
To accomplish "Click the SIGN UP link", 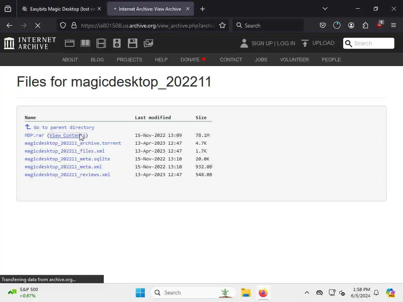I will (x=262, y=43).
